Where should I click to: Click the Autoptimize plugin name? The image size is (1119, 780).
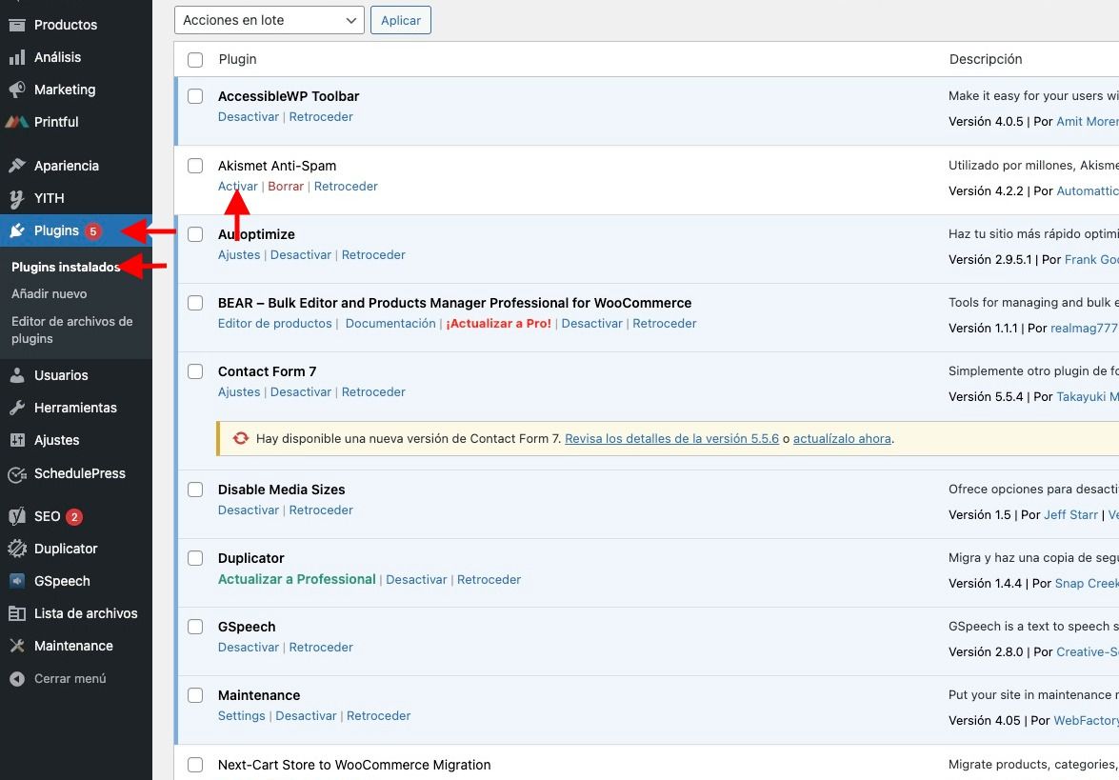[256, 234]
